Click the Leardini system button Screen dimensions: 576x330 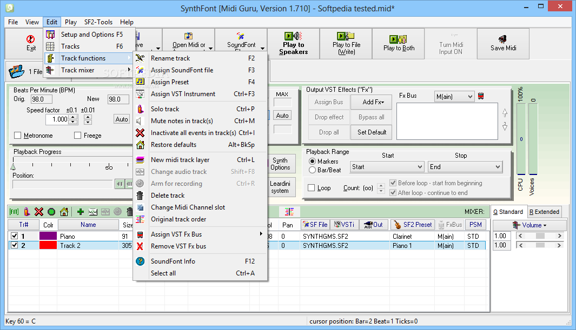(x=280, y=187)
